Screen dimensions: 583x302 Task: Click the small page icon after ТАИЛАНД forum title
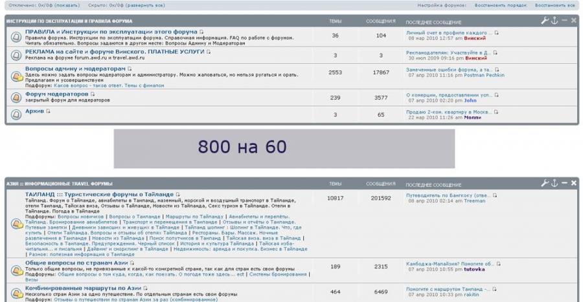[177, 195]
